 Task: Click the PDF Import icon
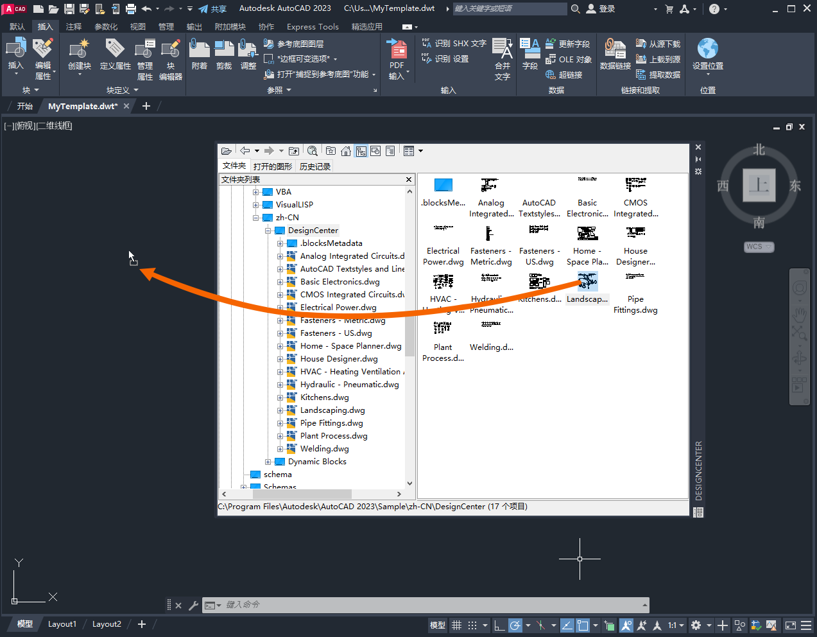(x=397, y=48)
